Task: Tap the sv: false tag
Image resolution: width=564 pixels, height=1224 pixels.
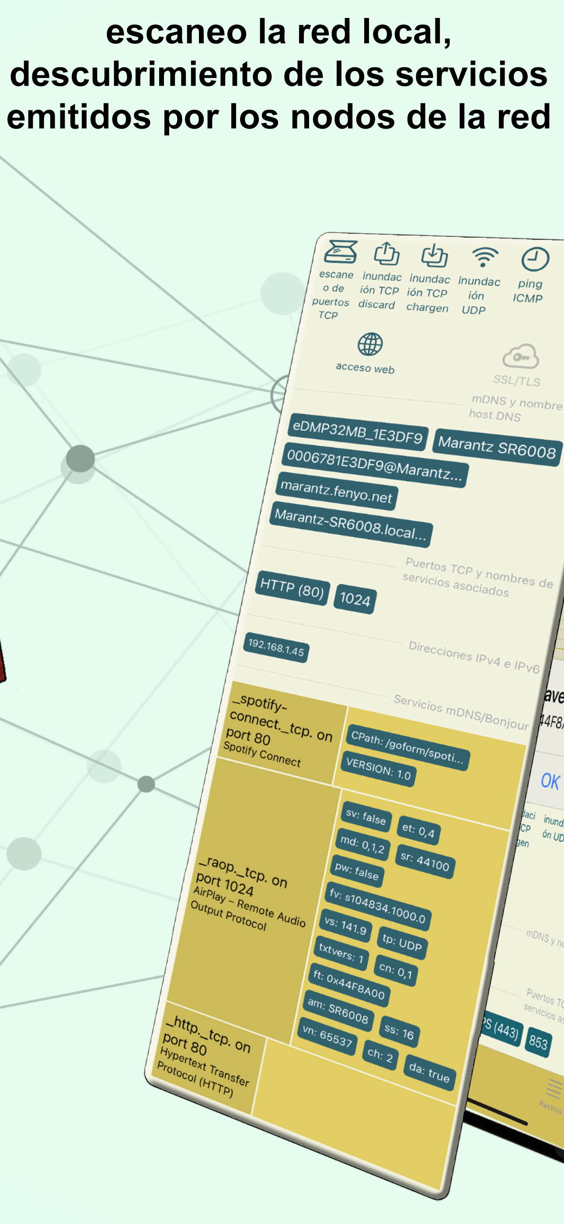Action: coord(366,817)
